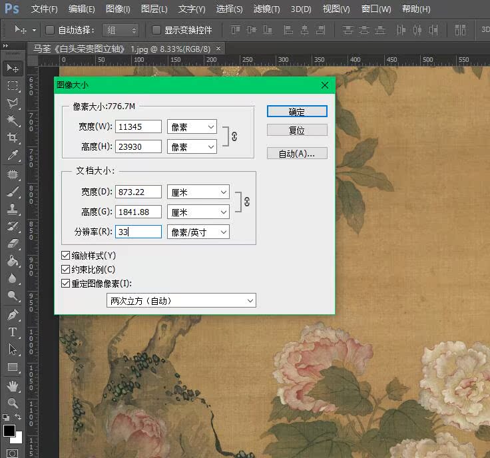Toggle the 约束比例 checkbox
Image resolution: width=490 pixels, height=458 pixels.
click(65, 270)
